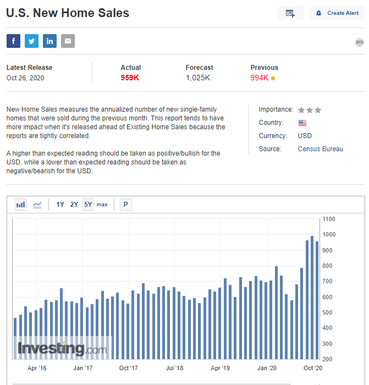This screenshot has height=385, width=369.
Task: Share on Facebook icon
Action: pyautogui.click(x=13, y=41)
